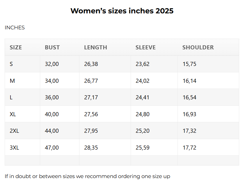245x183 pixels.
Task: Click the INCHES label above the table
Action: (15, 28)
